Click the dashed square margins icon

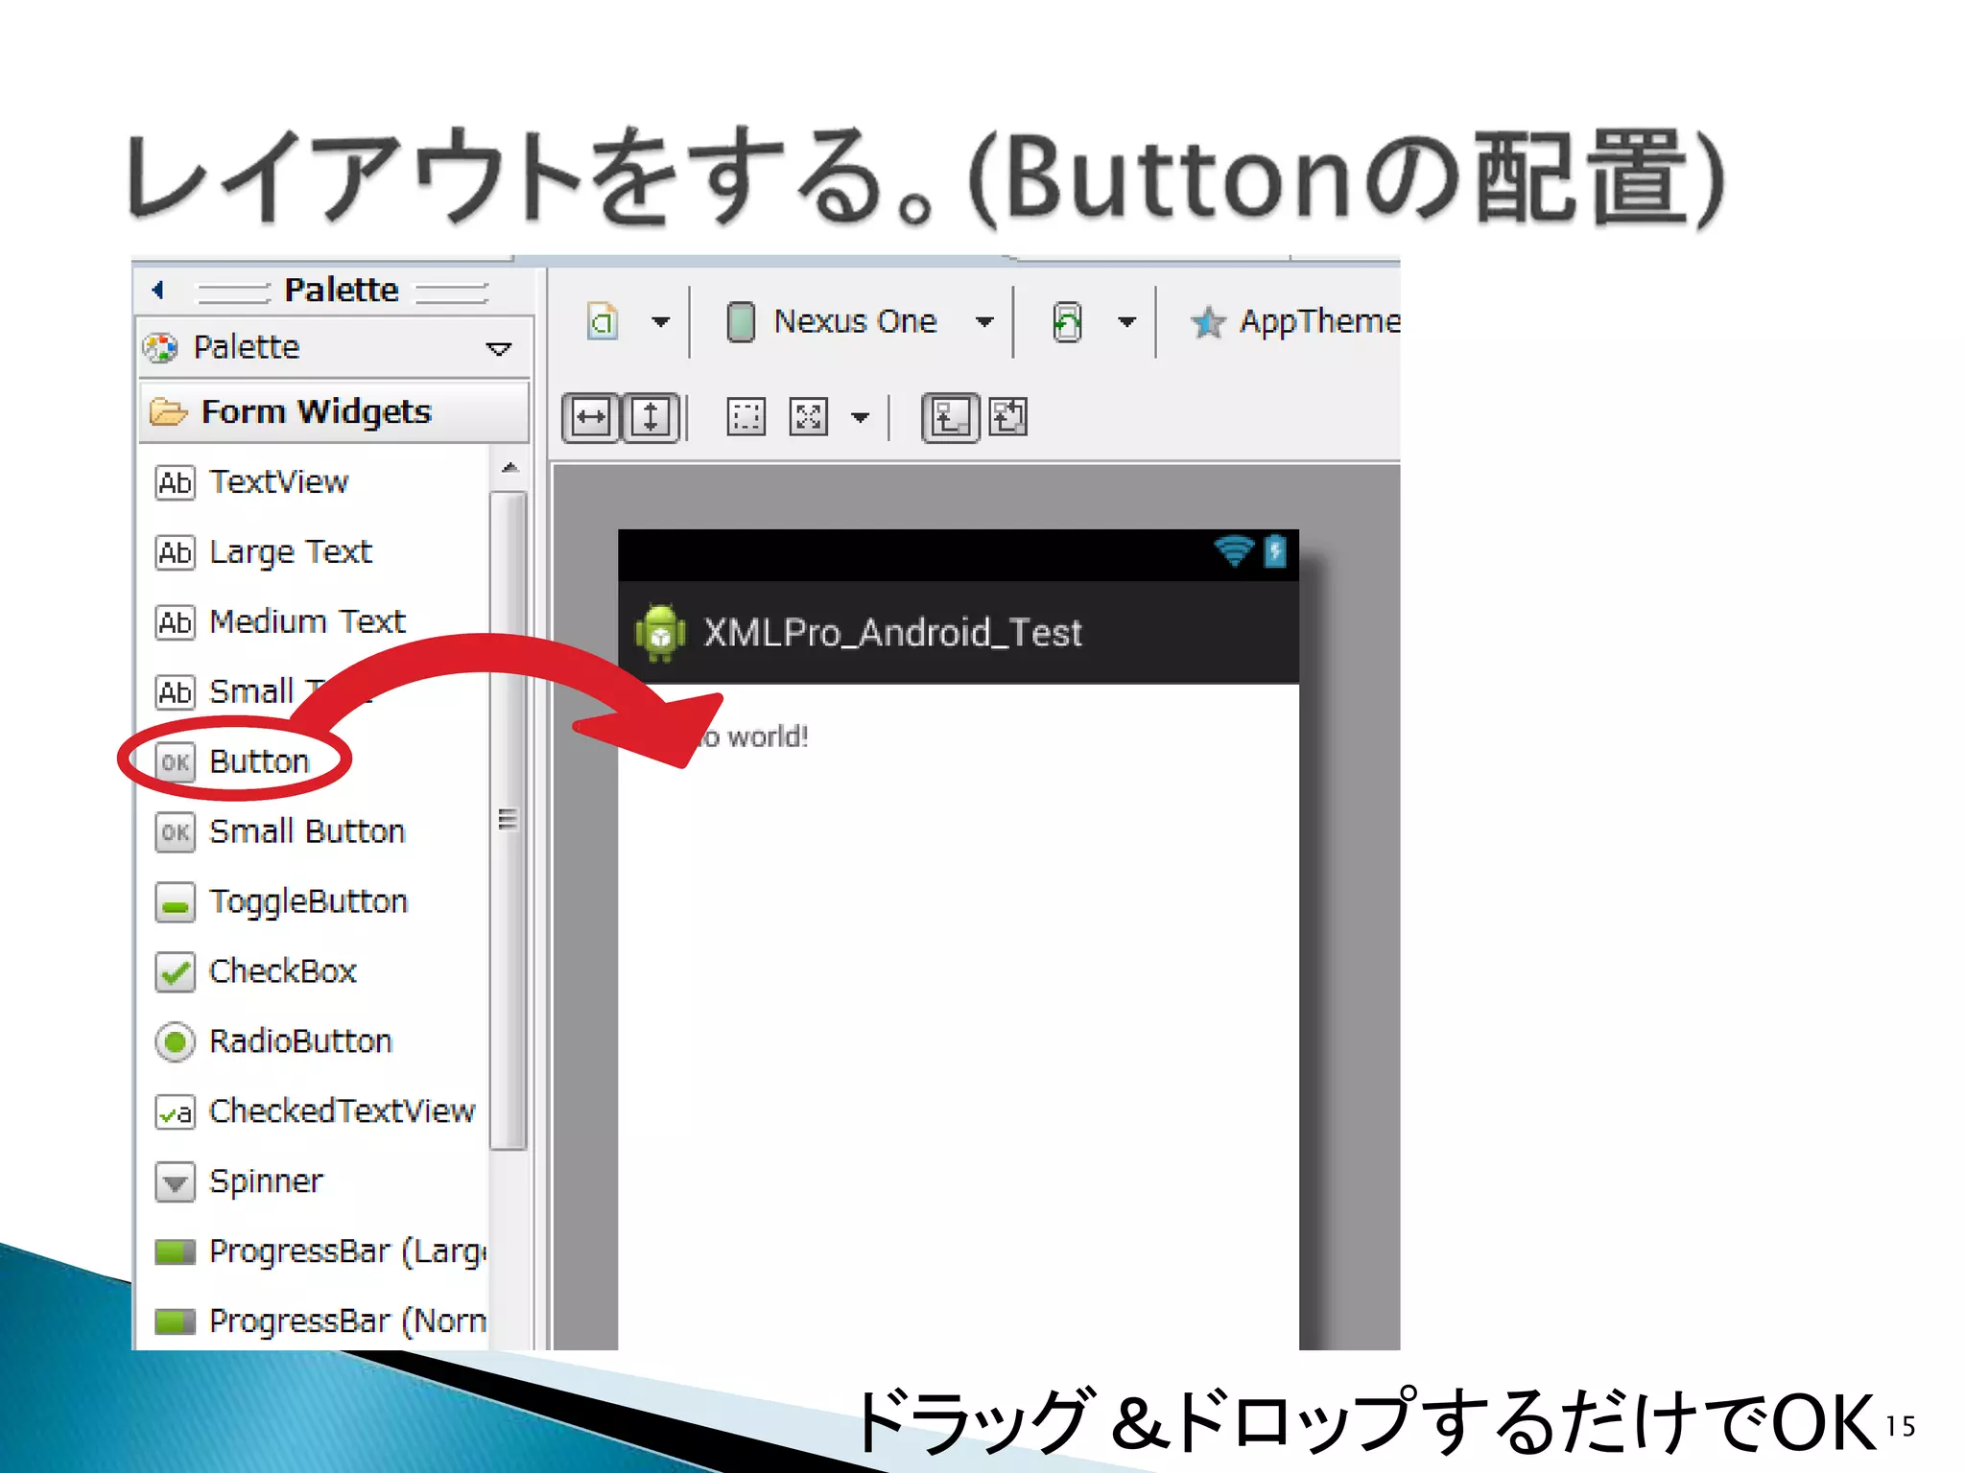tap(746, 417)
